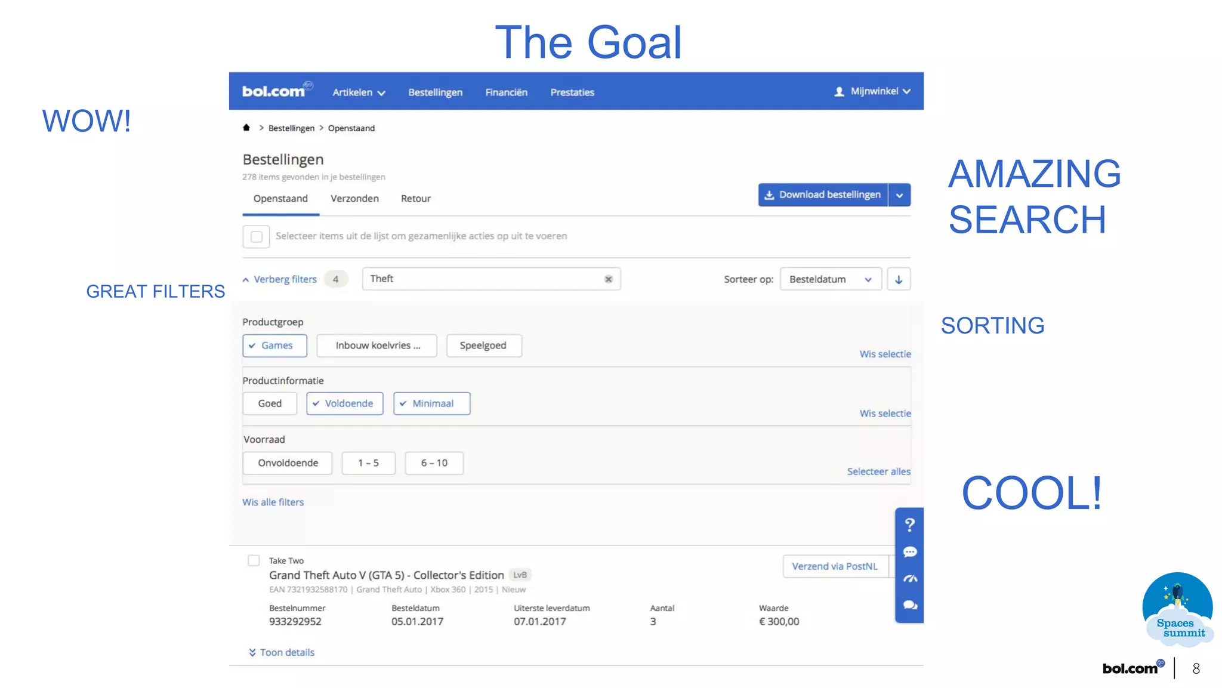Viewport: 1222px width, 688px height.
Task: Open the Financiën menu item
Action: click(x=506, y=92)
